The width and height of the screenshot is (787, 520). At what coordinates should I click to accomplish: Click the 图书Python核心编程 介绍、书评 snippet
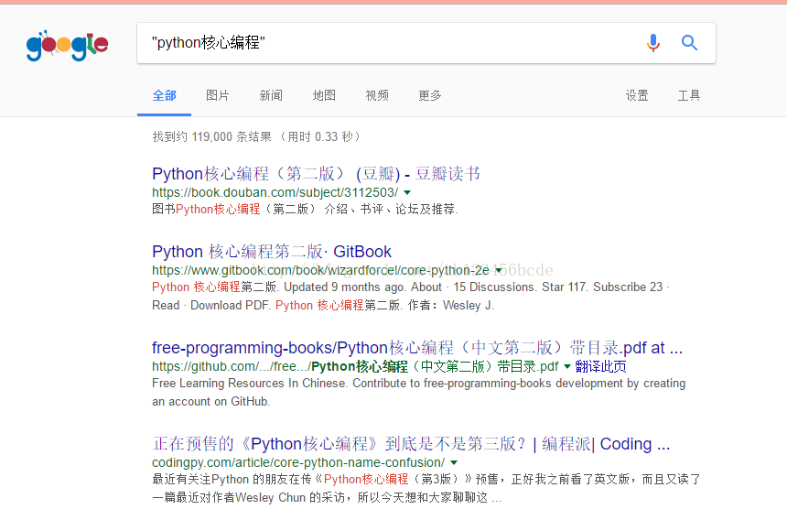pos(305,209)
